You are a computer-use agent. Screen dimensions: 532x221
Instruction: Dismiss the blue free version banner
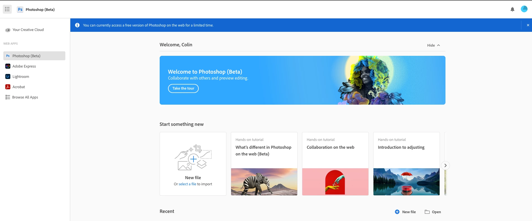coord(528,25)
